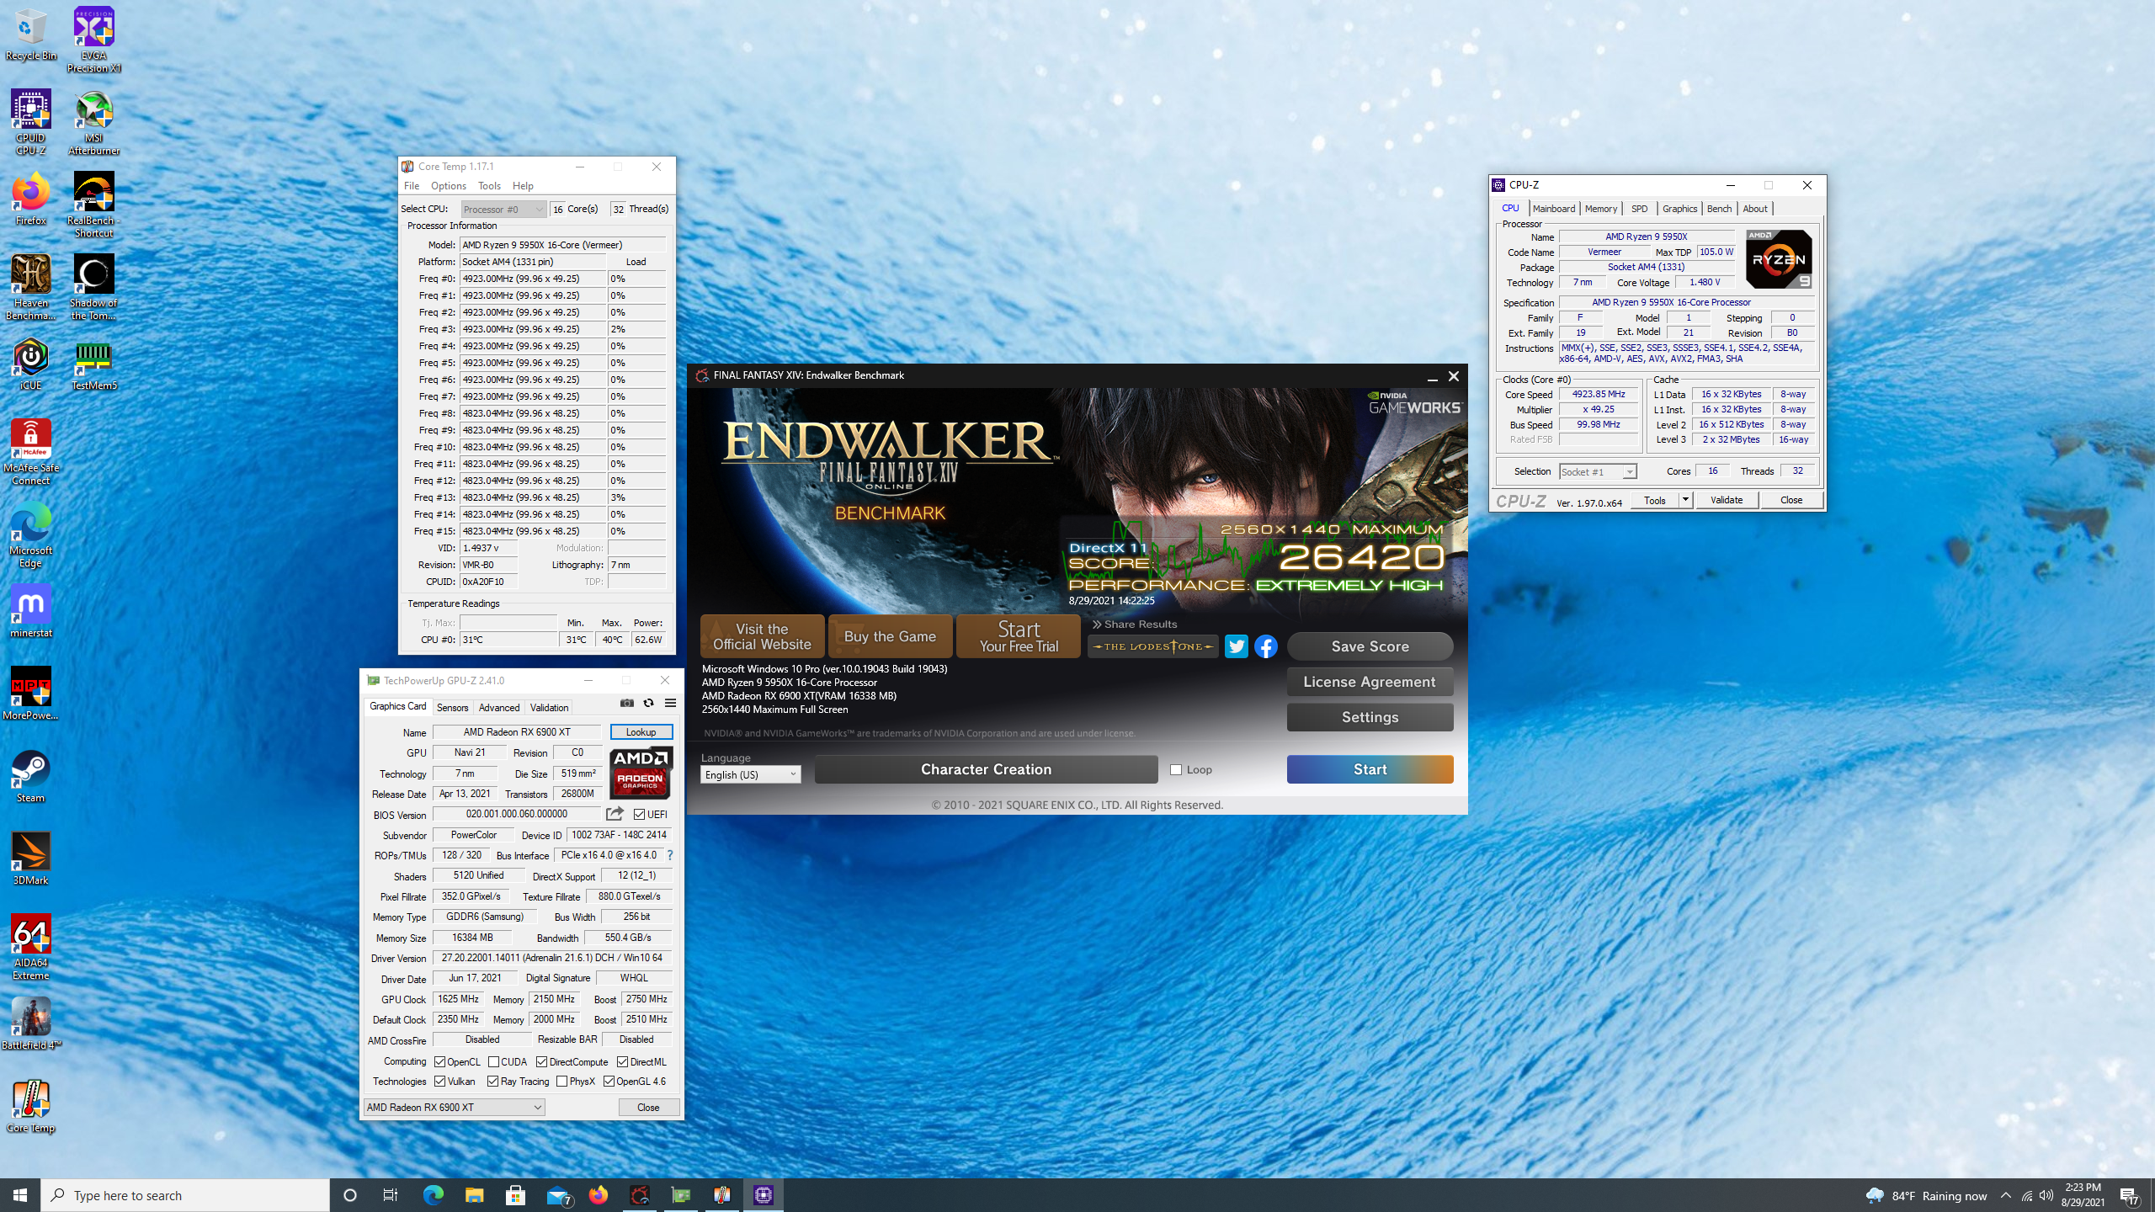
Task: Toggle Ray Tracing checkbox in GPU-Z
Action: click(x=493, y=1082)
